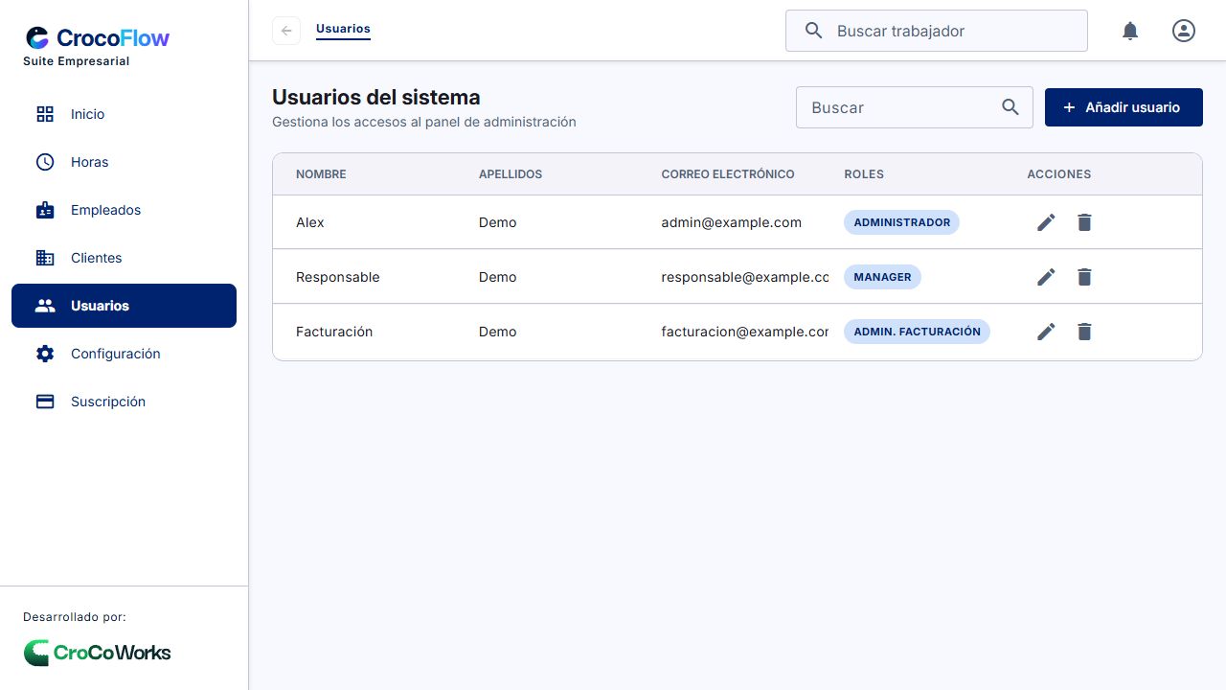Viewport: 1226px width, 690px height.
Task: Edit user Alex with pencil icon
Action: (1046, 222)
